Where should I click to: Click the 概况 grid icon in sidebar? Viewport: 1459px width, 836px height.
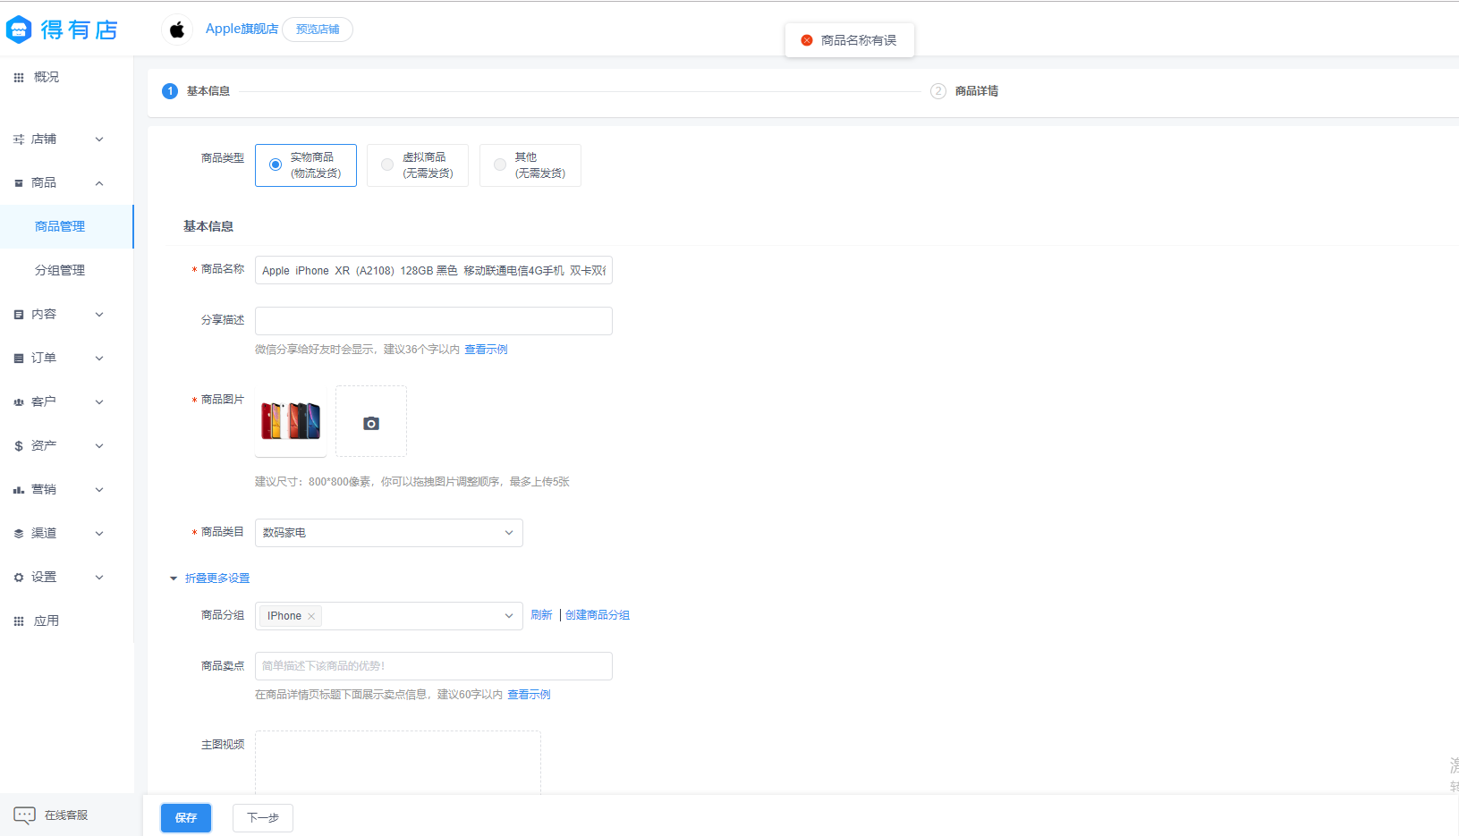[19, 78]
